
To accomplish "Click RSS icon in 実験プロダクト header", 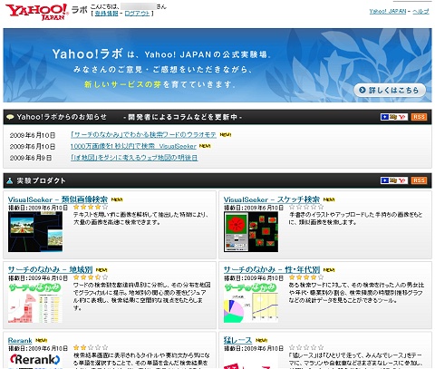I will pyautogui.click(x=419, y=180).
